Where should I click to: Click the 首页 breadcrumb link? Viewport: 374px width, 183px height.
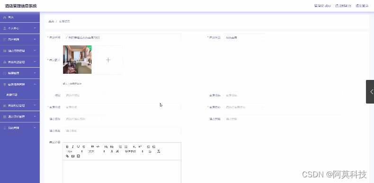[51, 21]
